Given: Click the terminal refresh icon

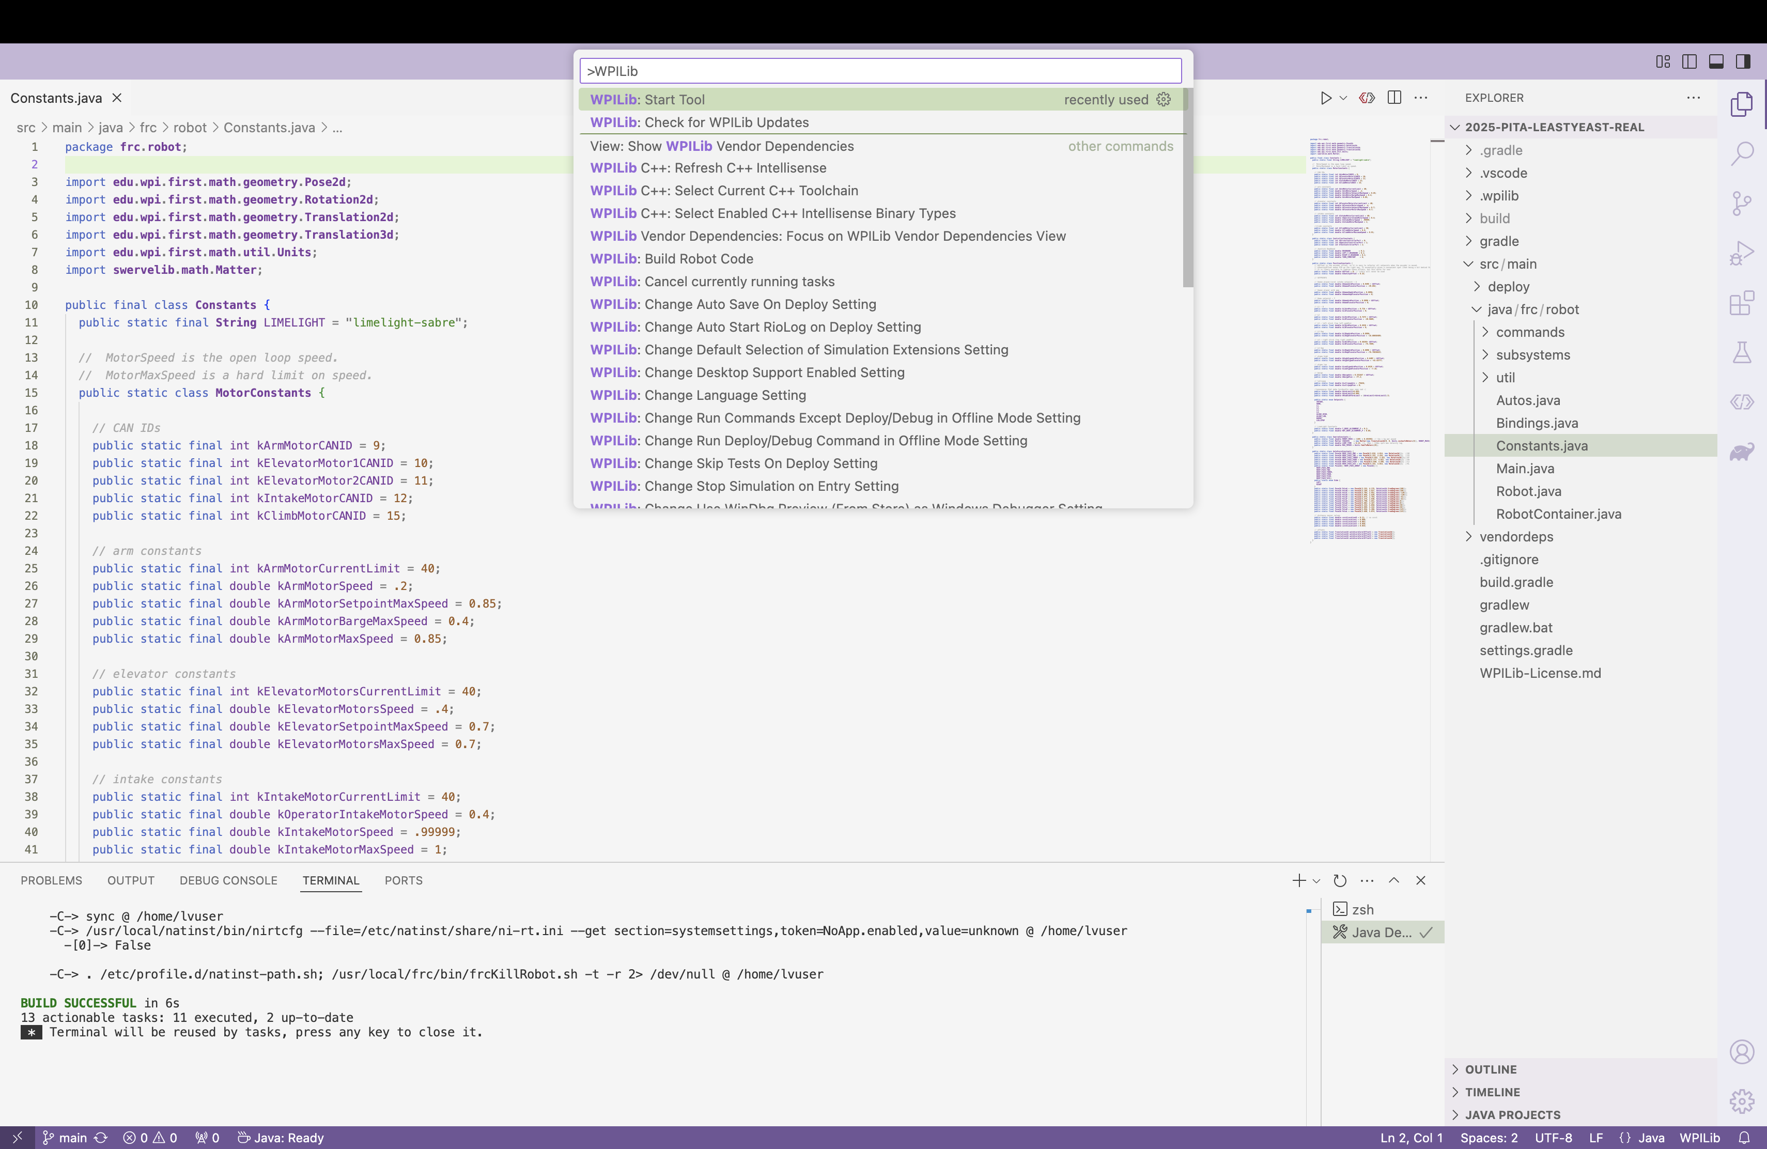Looking at the screenshot, I should pos(1340,880).
